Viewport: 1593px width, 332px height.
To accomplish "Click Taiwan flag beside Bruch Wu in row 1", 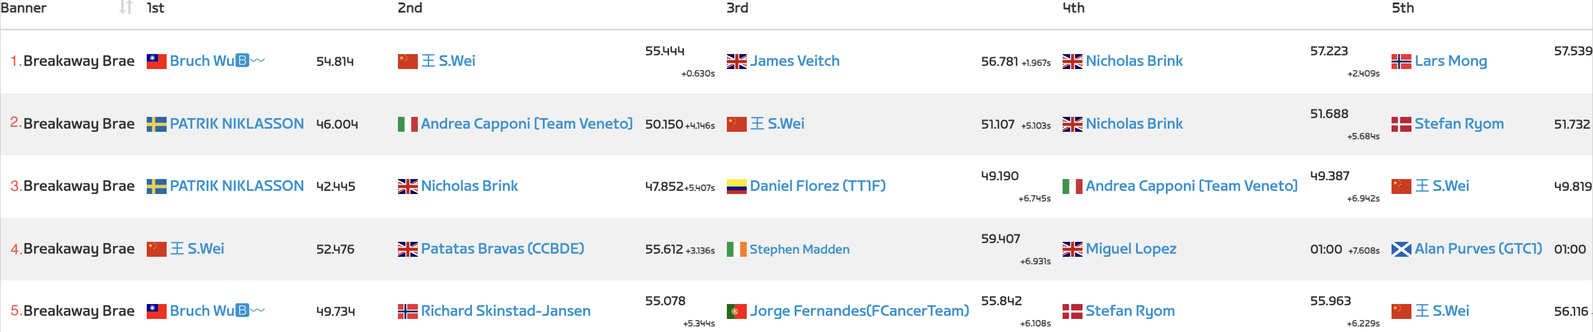I will tap(156, 61).
